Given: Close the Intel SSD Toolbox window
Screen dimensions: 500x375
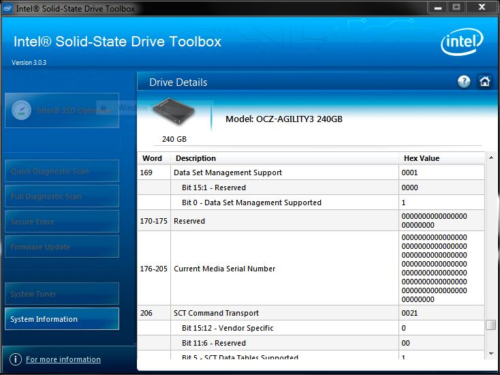Looking at the screenshot, I should pyautogui.click(x=482, y=7).
